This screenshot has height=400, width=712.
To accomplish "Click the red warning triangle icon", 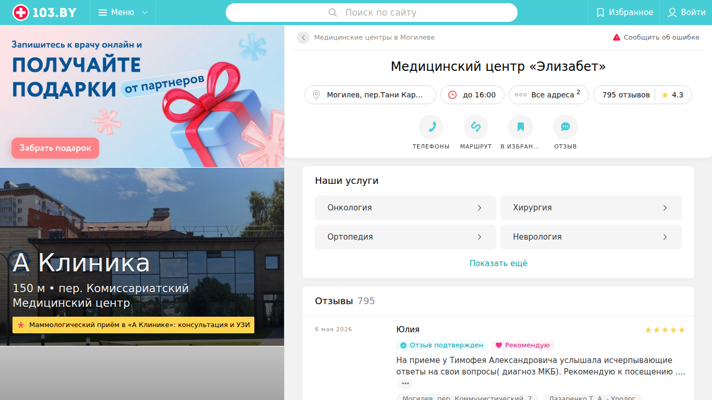I will point(617,37).
